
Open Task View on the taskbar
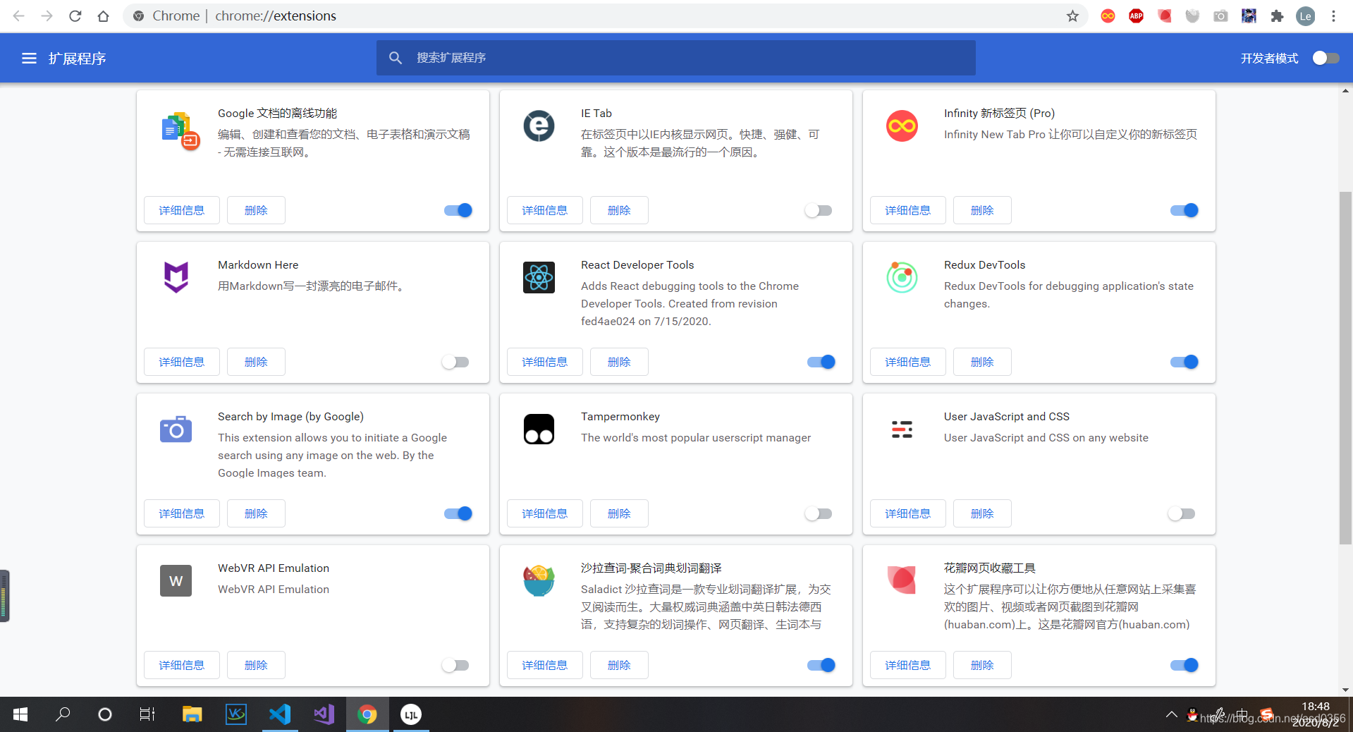[147, 714]
